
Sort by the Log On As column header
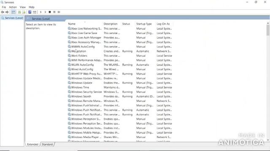click(164, 24)
